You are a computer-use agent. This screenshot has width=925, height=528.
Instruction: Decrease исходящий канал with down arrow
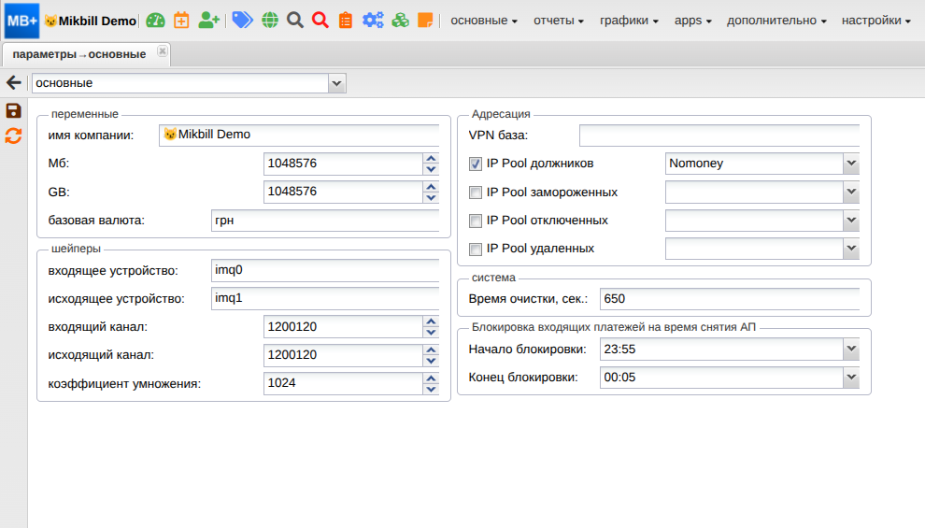point(432,361)
